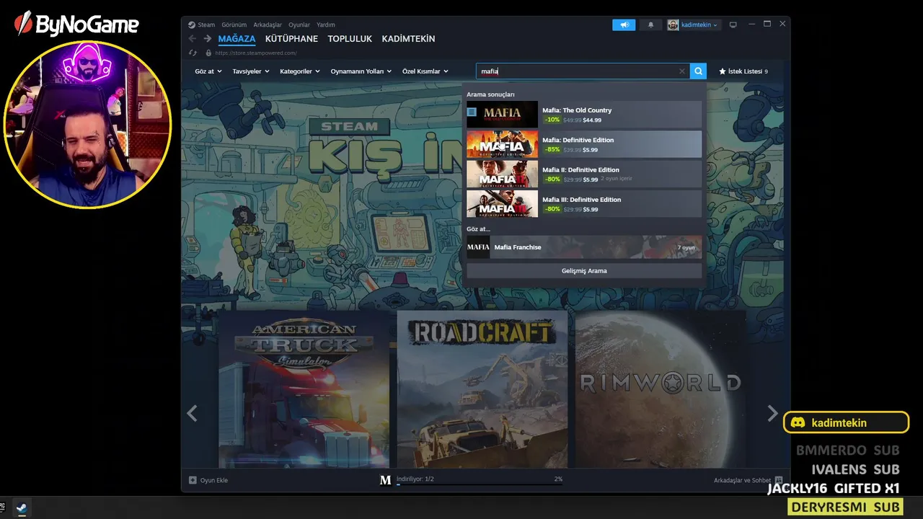Click the Mafia: The Old Country thumbnail
The width and height of the screenshot is (923, 519).
coord(502,115)
